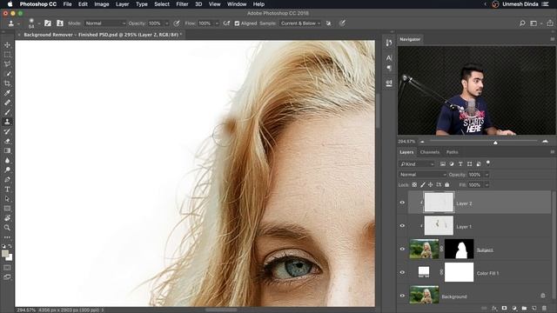
Task: Open the layer Fill dropdown arrow
Action: (x=487, y=185)
